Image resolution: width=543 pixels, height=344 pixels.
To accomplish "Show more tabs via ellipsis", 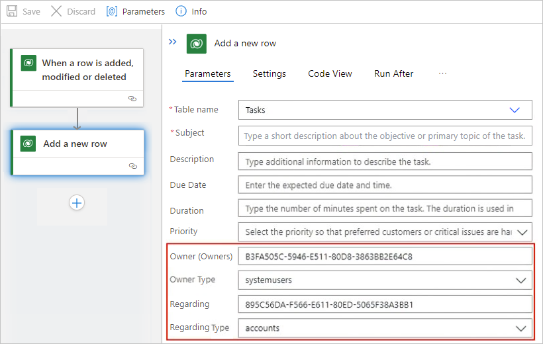I will coord(442,73).
